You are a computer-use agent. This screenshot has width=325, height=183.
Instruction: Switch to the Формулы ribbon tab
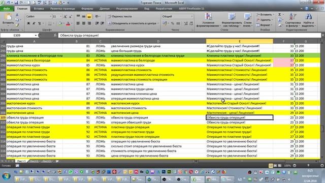(x=87, y=9)
